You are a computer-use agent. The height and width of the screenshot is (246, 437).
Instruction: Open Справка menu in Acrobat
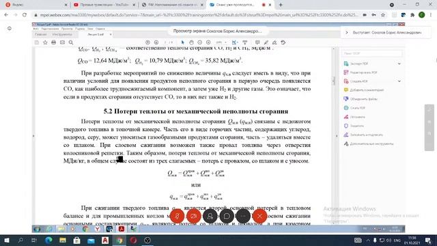[100, 29]
